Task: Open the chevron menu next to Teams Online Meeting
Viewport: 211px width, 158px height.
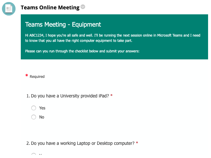Action: coord(83,7)
